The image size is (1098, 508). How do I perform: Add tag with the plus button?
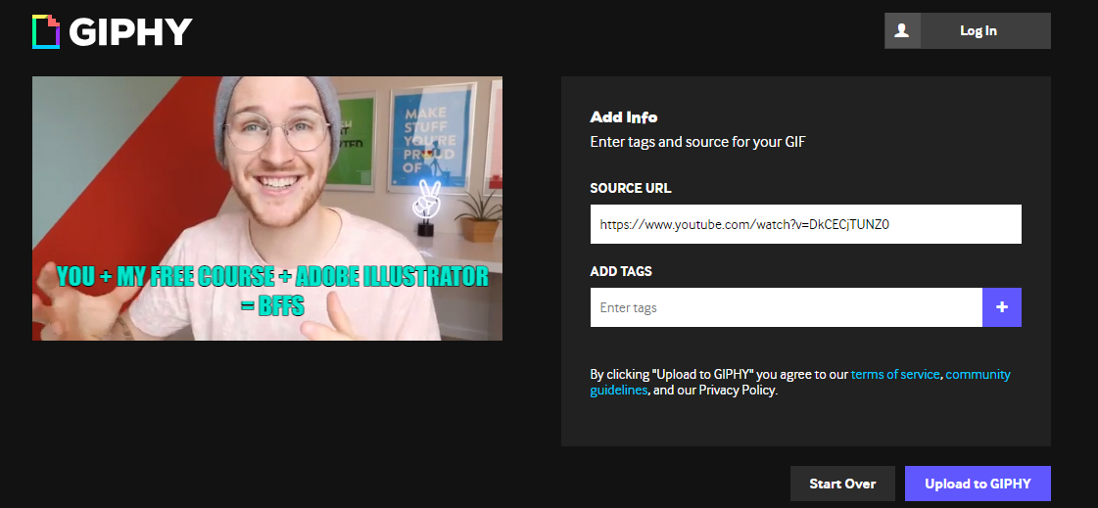[1001, 307]
